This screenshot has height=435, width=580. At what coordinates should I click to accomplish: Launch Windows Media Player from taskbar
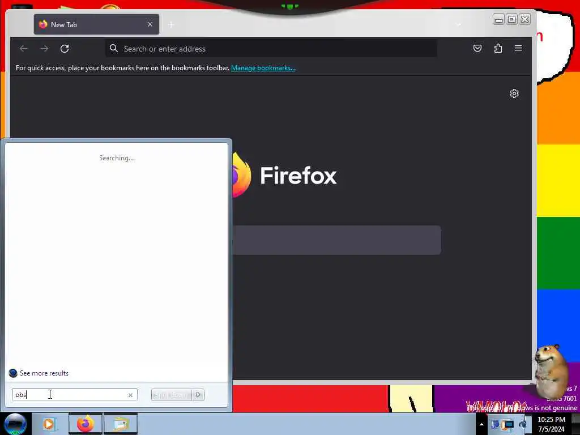49,424
